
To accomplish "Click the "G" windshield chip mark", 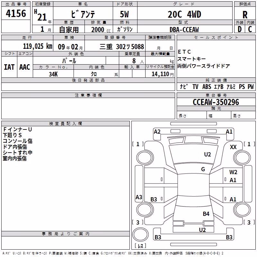I will point(203,169).
